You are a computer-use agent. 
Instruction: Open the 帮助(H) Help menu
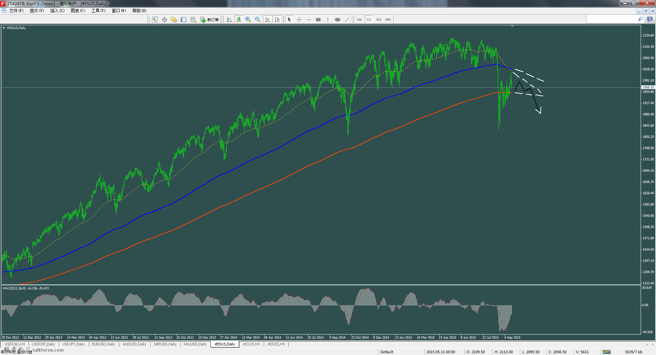139,11
